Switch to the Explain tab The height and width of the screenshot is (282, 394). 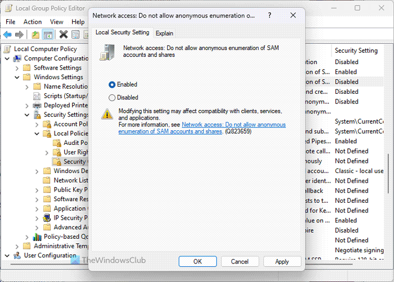click(164, 33)
